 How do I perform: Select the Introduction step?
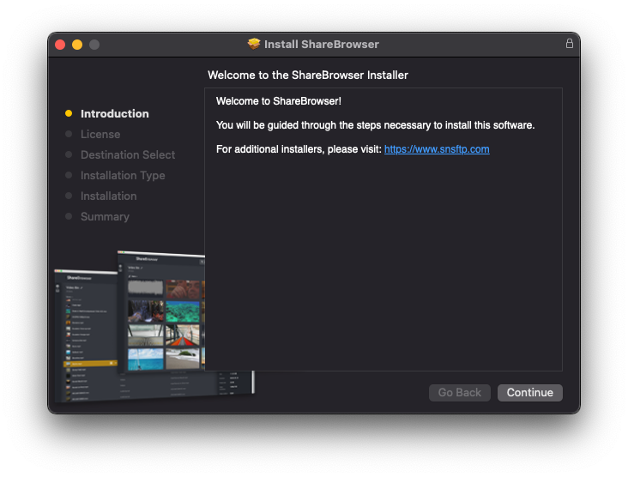[x=115, y=114]
